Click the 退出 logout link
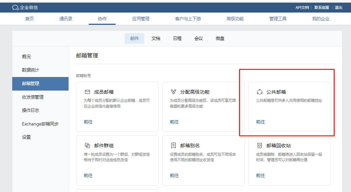This screenshot has height=192, width=351. point(338,7)
